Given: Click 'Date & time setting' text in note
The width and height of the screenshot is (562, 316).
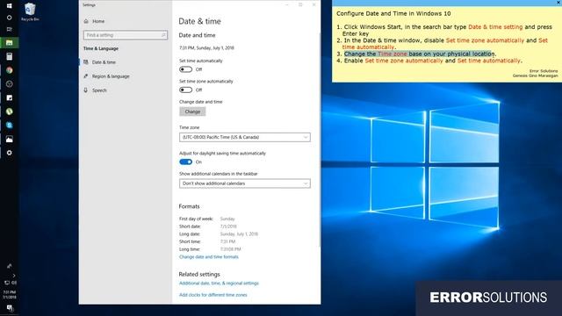Looking at the screenshot, I should point(495,27).
